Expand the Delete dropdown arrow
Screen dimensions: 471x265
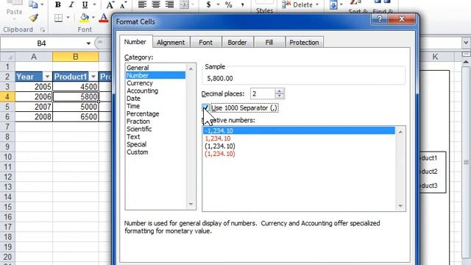coord(317,4)
